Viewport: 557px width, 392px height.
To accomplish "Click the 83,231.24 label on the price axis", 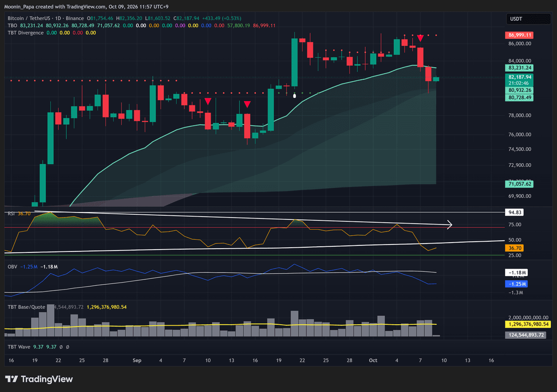I will (x=520, y=68).
